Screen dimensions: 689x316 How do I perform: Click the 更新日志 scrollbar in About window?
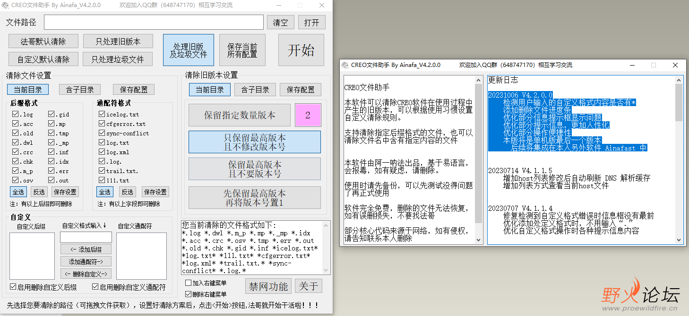679,160
